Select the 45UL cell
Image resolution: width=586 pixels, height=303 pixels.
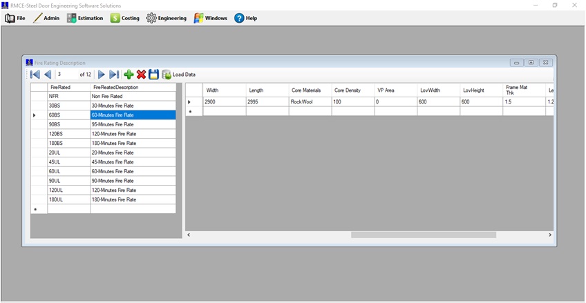coord(69,162)
